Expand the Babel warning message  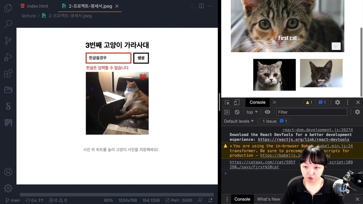click(x=231, y=146)
